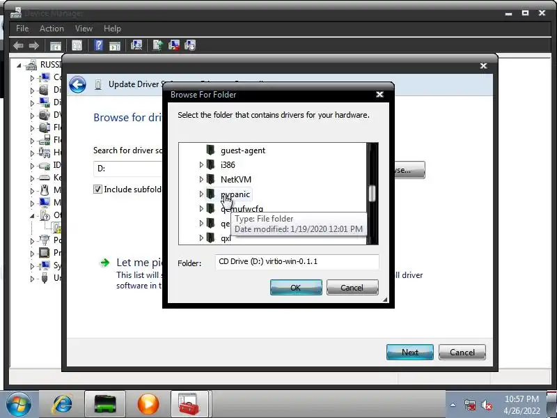Select the Human Interface Devices icon
Image resolution: width=557 pixels, height=418 pixels.
point(45,153)
